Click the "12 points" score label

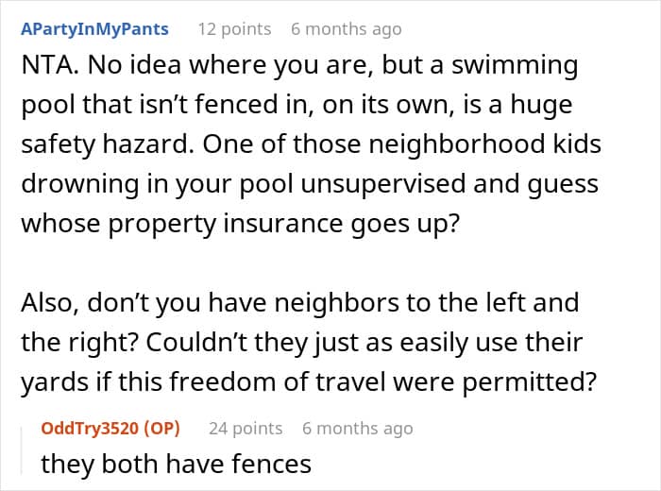pyautogui.click(x=234, y=29)
